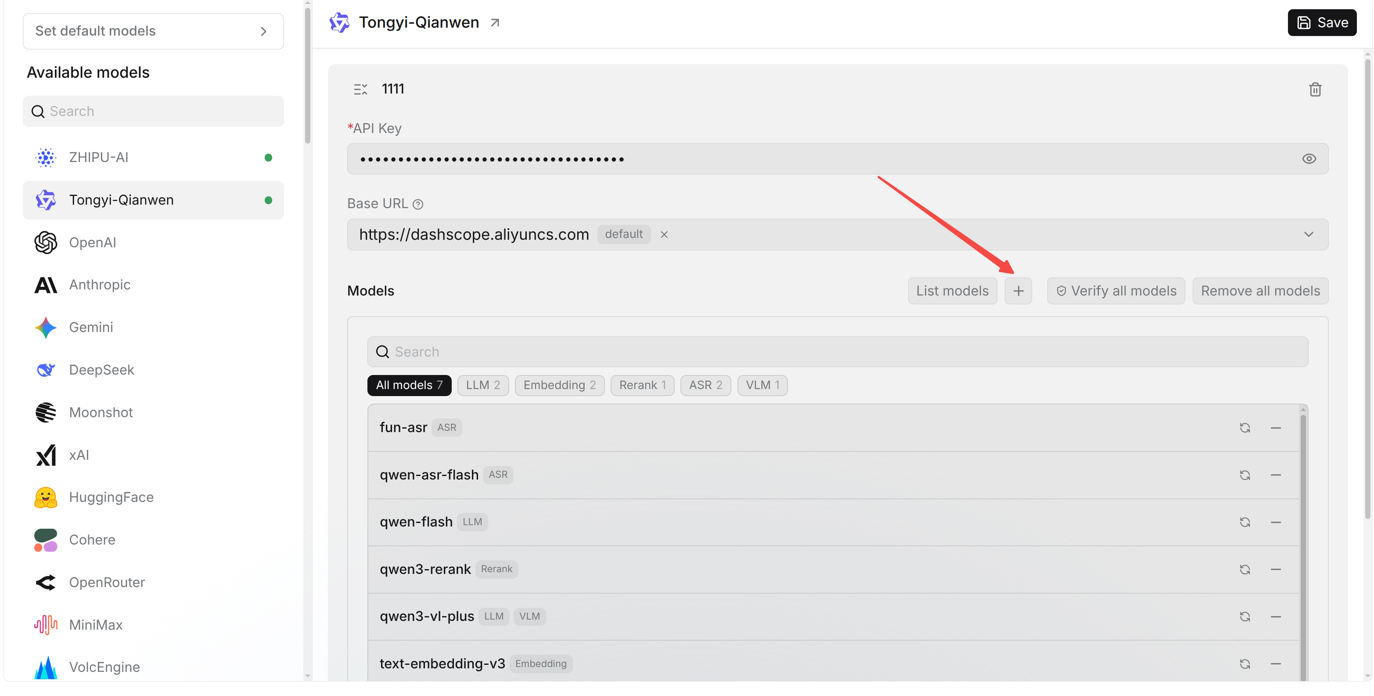The width and height of the screenshot is (1374, 696).
Task: Open Base URL help tooltip
Action: (418, 205)
